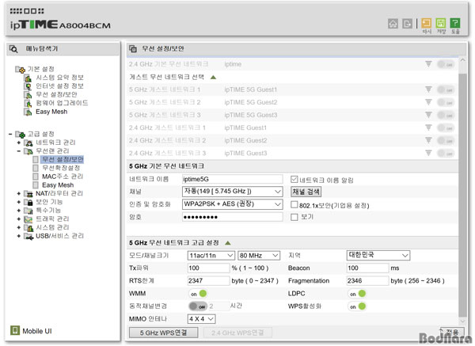The image size is (475, 346).
Task: Toggle the 동적채널변경 switch
Action: point(198,306)
